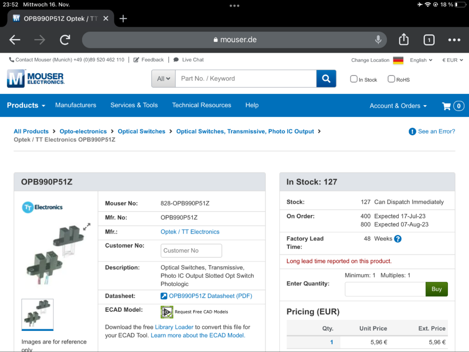The height and width of the screenshot is (352, 469).
Task: Click the German flag icon
Action: [x=398, y=60]
